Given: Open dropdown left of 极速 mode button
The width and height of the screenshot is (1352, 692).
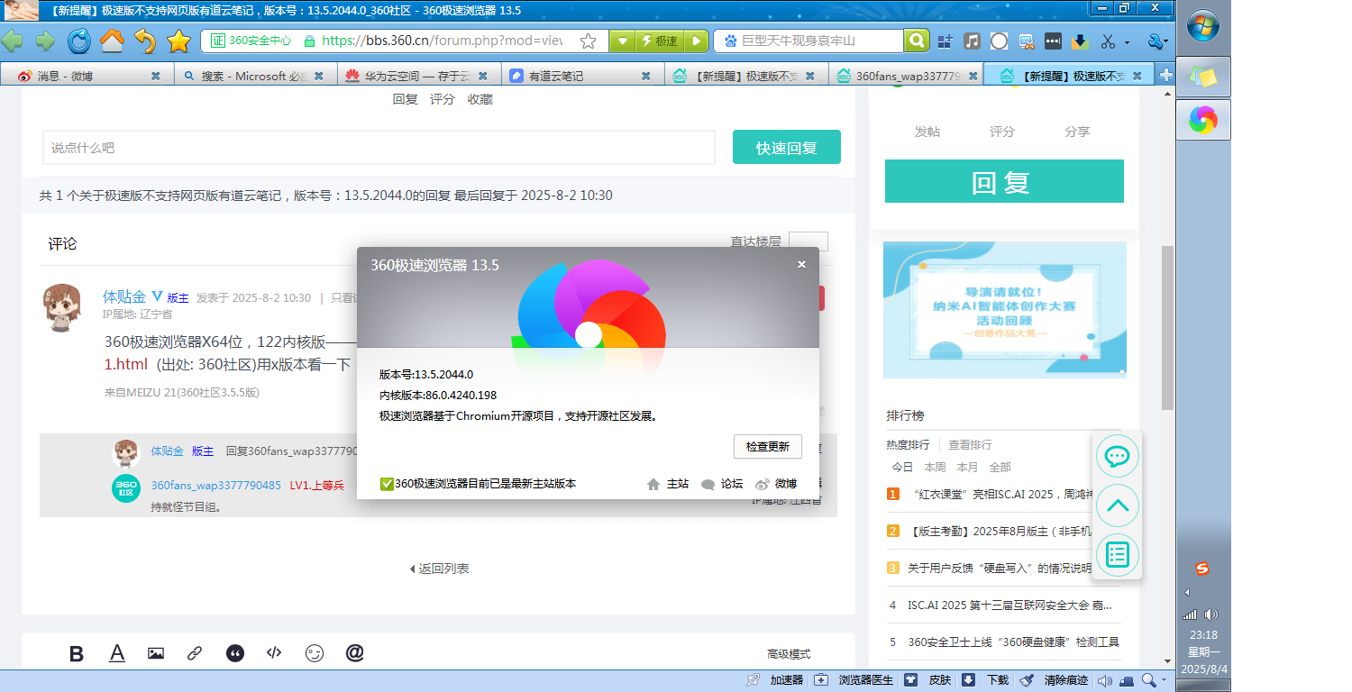Looking at the screenshot, I should coord(622,41).
